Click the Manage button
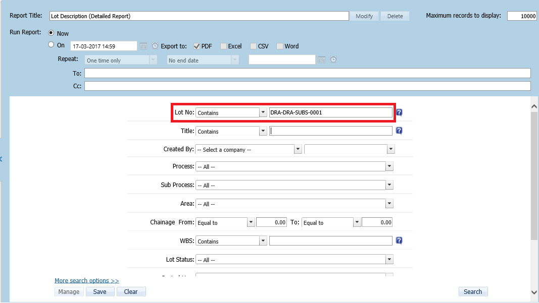Screen dimensions: 539x303 pyautogui.click(x=69, y=292)
